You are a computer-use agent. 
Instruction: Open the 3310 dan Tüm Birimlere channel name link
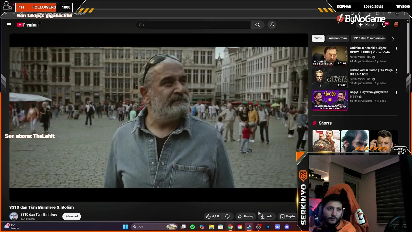39,215
